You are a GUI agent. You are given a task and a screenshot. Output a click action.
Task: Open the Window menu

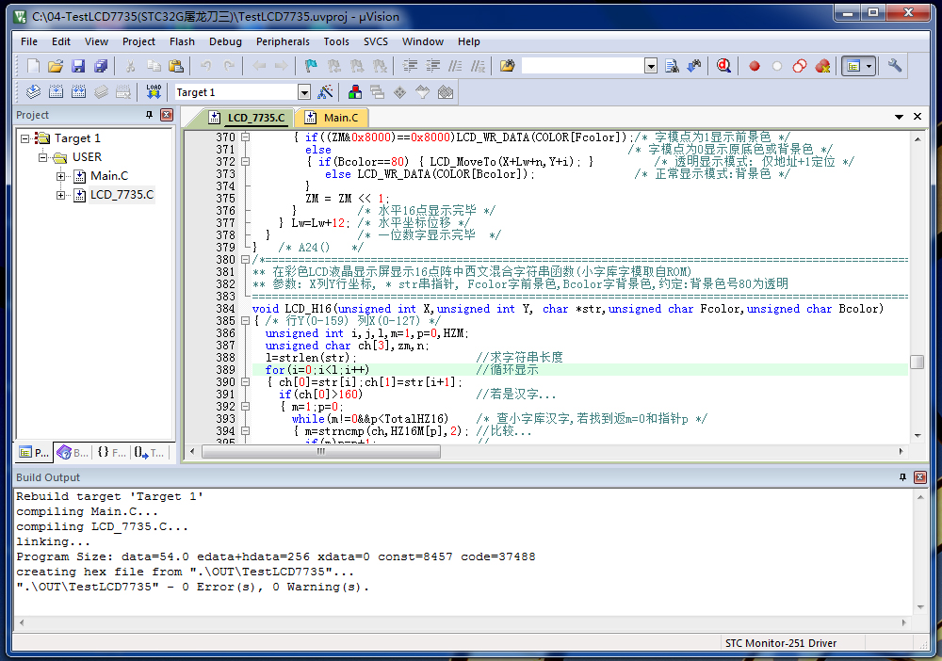[423, 41]
